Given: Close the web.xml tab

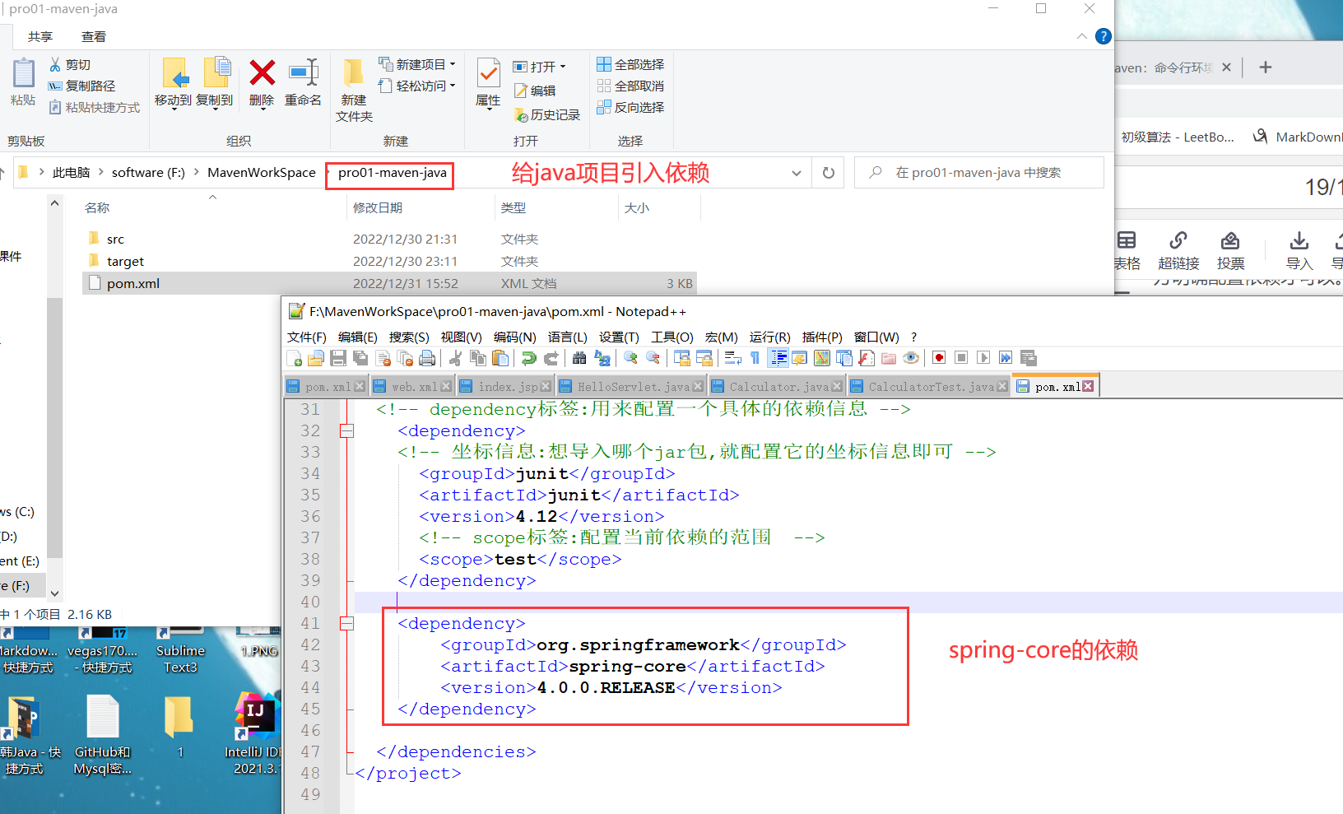Looking at the screenshot, I should tap(445, 386).
